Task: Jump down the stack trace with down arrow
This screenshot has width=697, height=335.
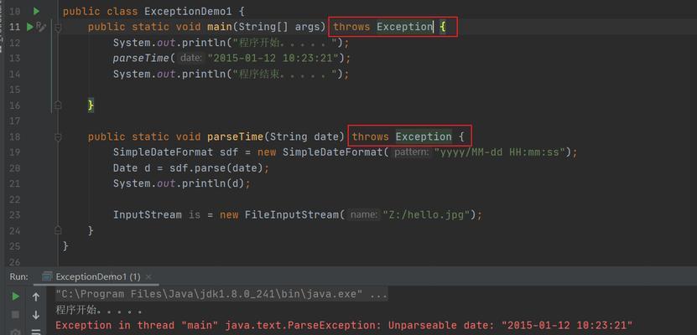Action: click(36, 315)
